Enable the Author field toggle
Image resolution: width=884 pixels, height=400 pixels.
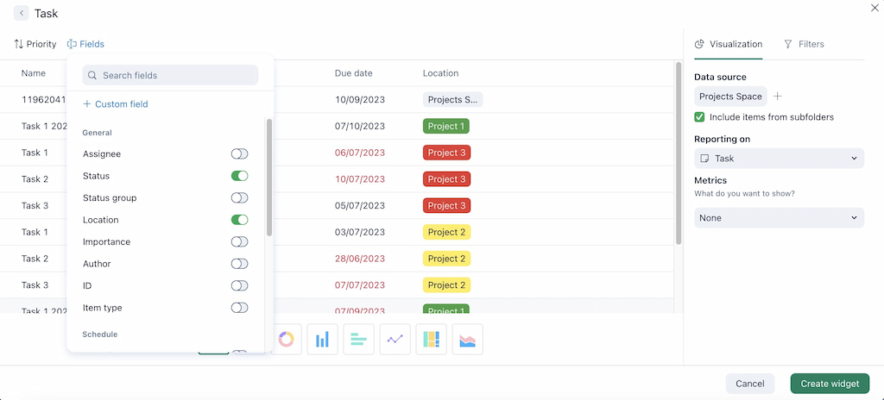point(240,264)
